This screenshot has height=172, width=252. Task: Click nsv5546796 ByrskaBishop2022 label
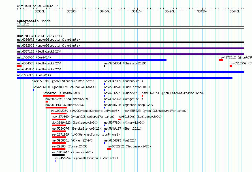[129, 105]
